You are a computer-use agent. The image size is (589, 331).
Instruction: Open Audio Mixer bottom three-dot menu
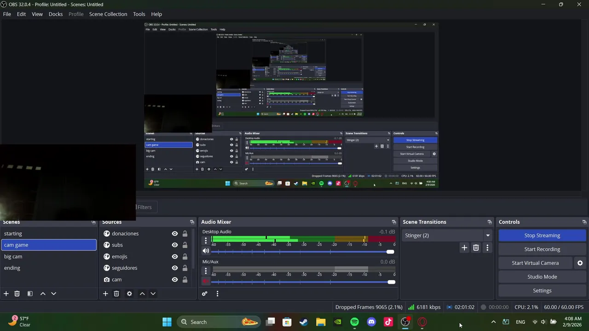pos(217,294)
